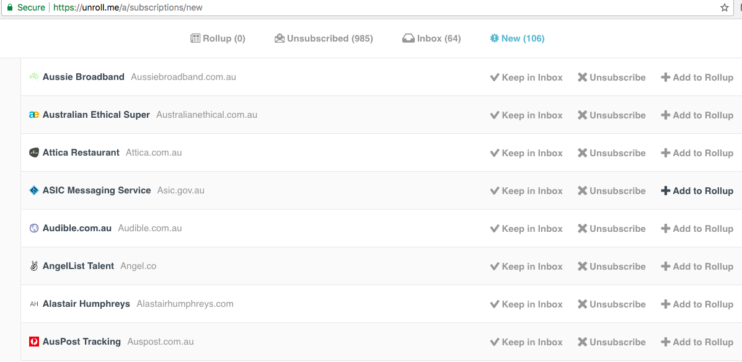
Task: Click the AngelList Talent peace-hand icon
Action: 34,266
